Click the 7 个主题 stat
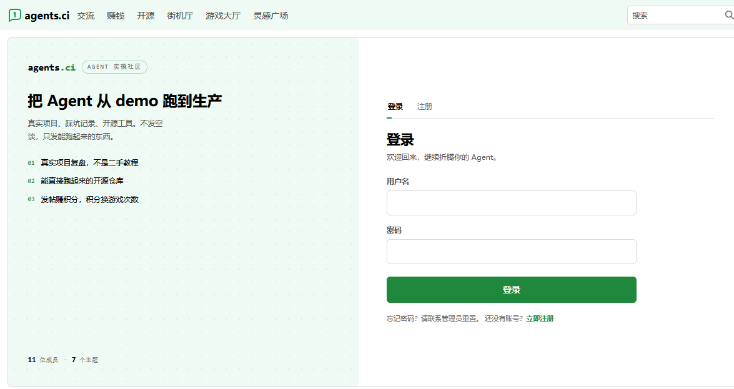 pyautogui.click(x=85, y=360)
